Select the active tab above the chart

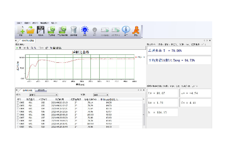28,41
